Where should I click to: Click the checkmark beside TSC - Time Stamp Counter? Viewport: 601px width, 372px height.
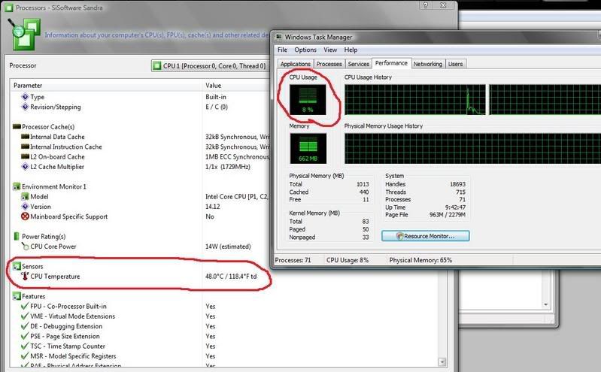[x=25, y=346]
